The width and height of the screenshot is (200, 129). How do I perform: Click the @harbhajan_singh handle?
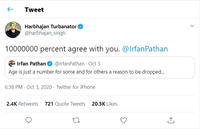pyautogui.click(x=45, y=33)
